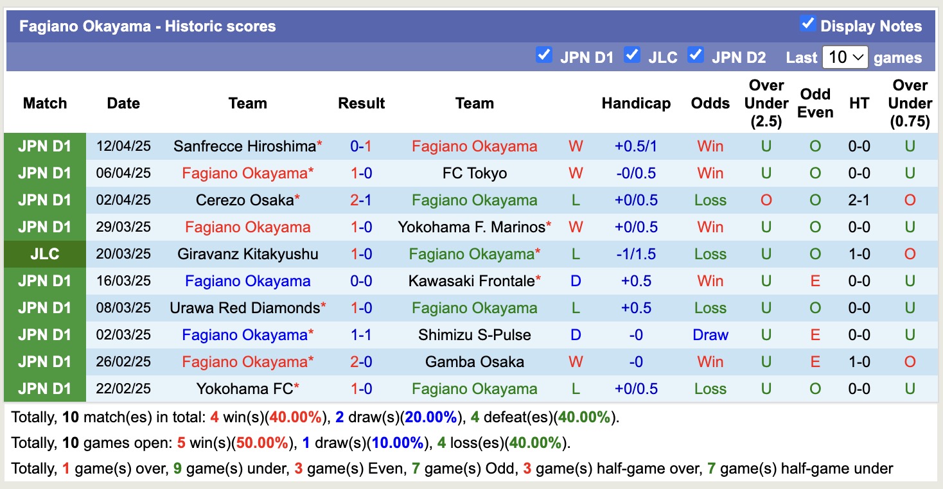
Task: Click the JPN D1 badge dated 22/02/25
Action: click(45, 388)
